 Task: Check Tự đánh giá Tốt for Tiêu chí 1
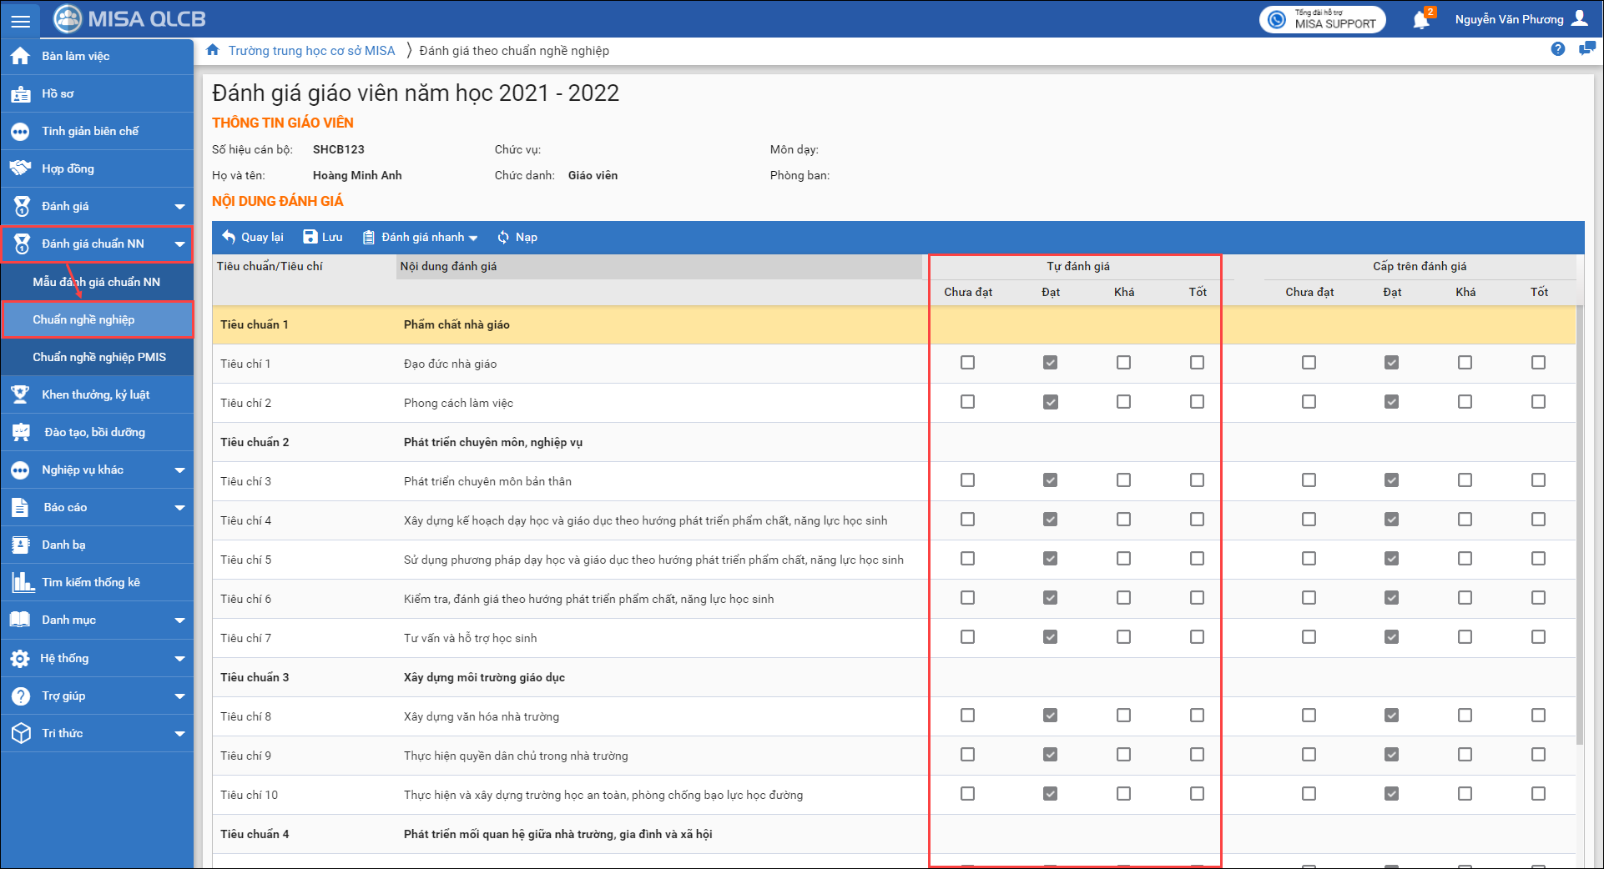[x=1197, y=363]
